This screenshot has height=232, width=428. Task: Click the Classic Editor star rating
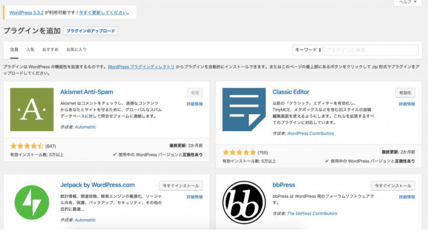tap(239, 152)
